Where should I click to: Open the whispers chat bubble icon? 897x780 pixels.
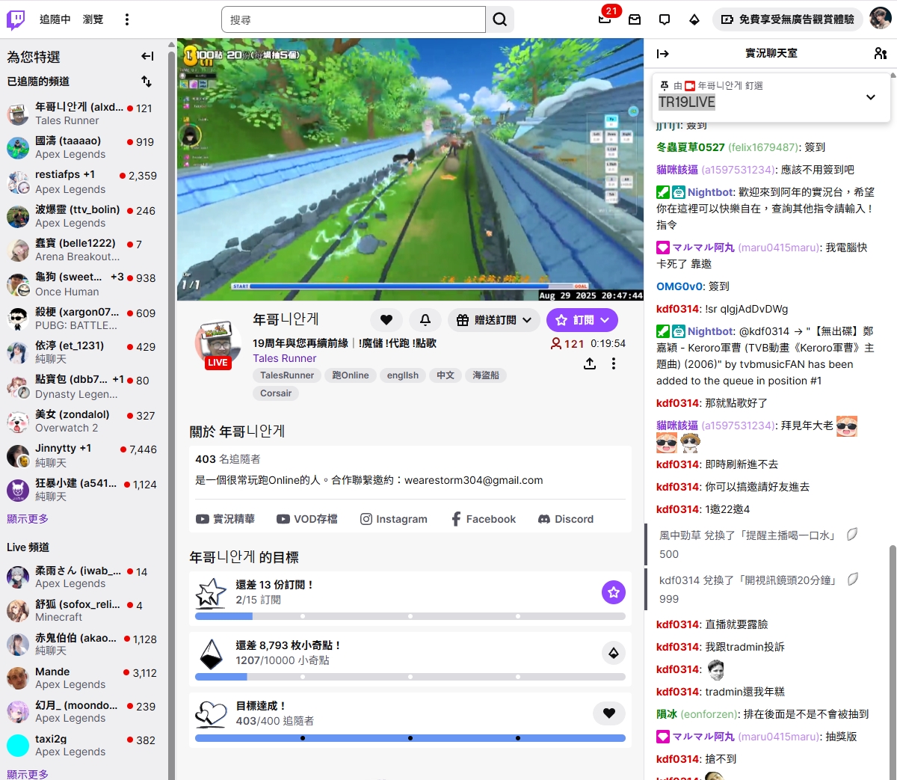(x=665, y=19)
